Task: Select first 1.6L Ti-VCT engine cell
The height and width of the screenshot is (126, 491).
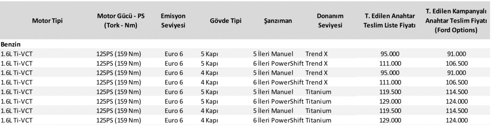Action: [x=17, y=54]
